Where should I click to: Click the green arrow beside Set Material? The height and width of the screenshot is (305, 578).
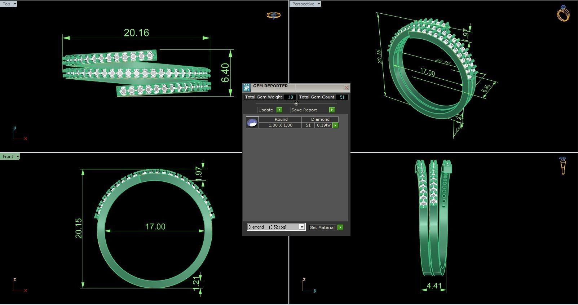coord(340,227)
